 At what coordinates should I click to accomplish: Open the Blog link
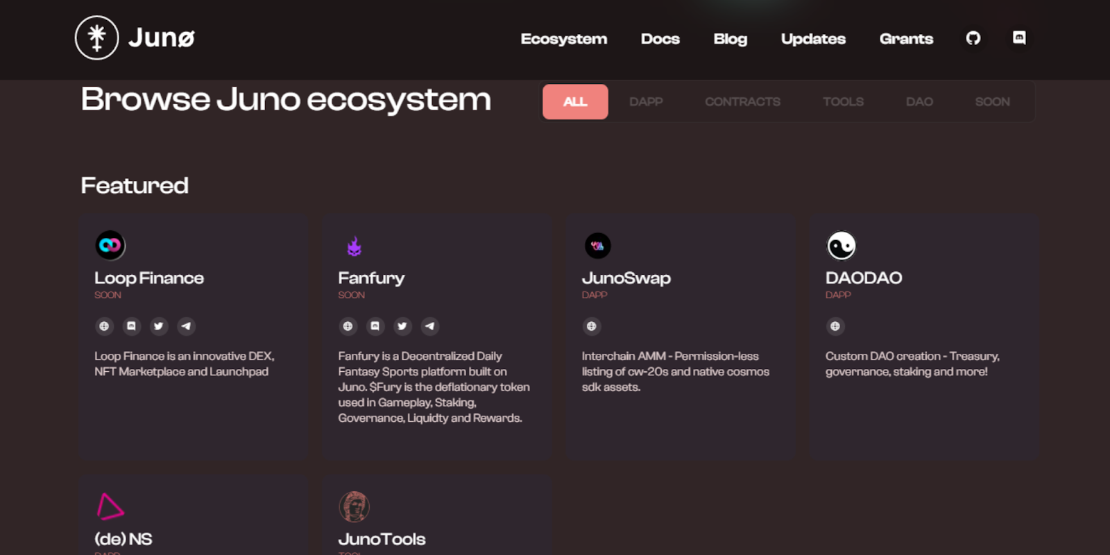[x=731, y=39]
